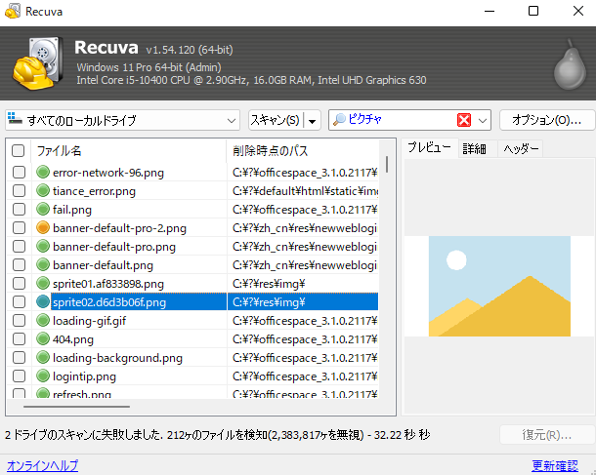
Task: Open the すべてのローカルドライブ drive dropdown
Action: click(231, 120)
